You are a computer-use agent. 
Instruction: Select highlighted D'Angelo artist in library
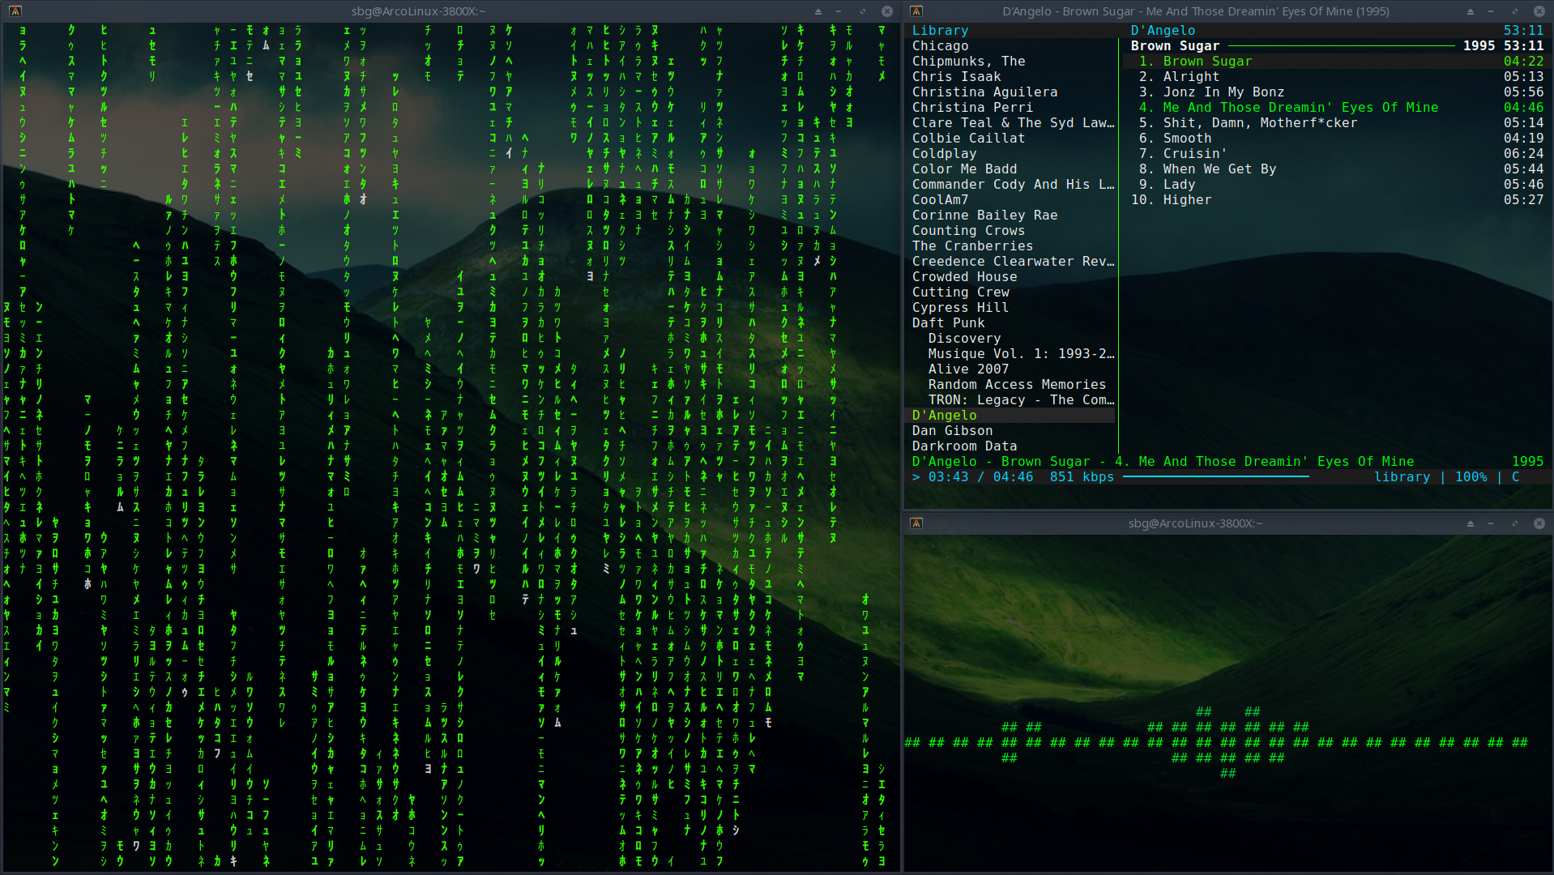(x=1010, y=416)
